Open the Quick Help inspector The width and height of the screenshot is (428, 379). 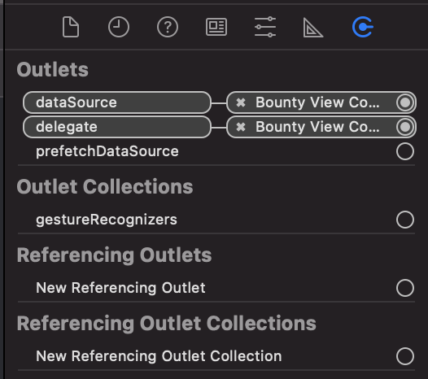click(x=168, y=27)
